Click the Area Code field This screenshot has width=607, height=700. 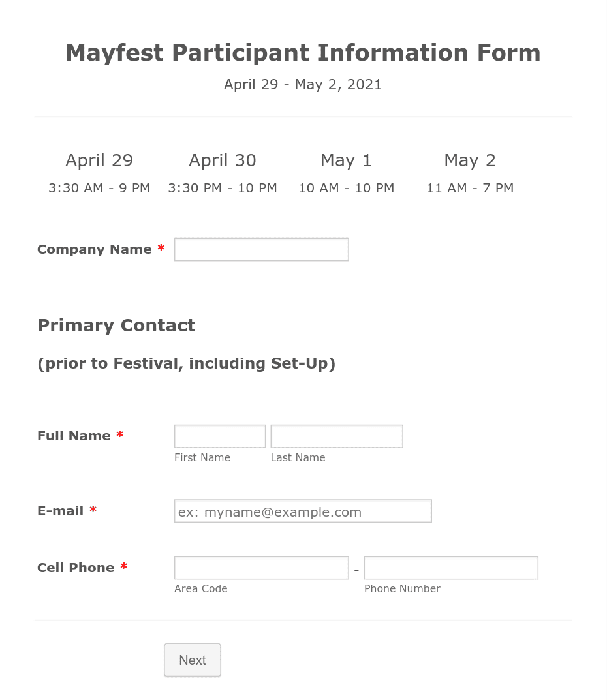(261, 568)
